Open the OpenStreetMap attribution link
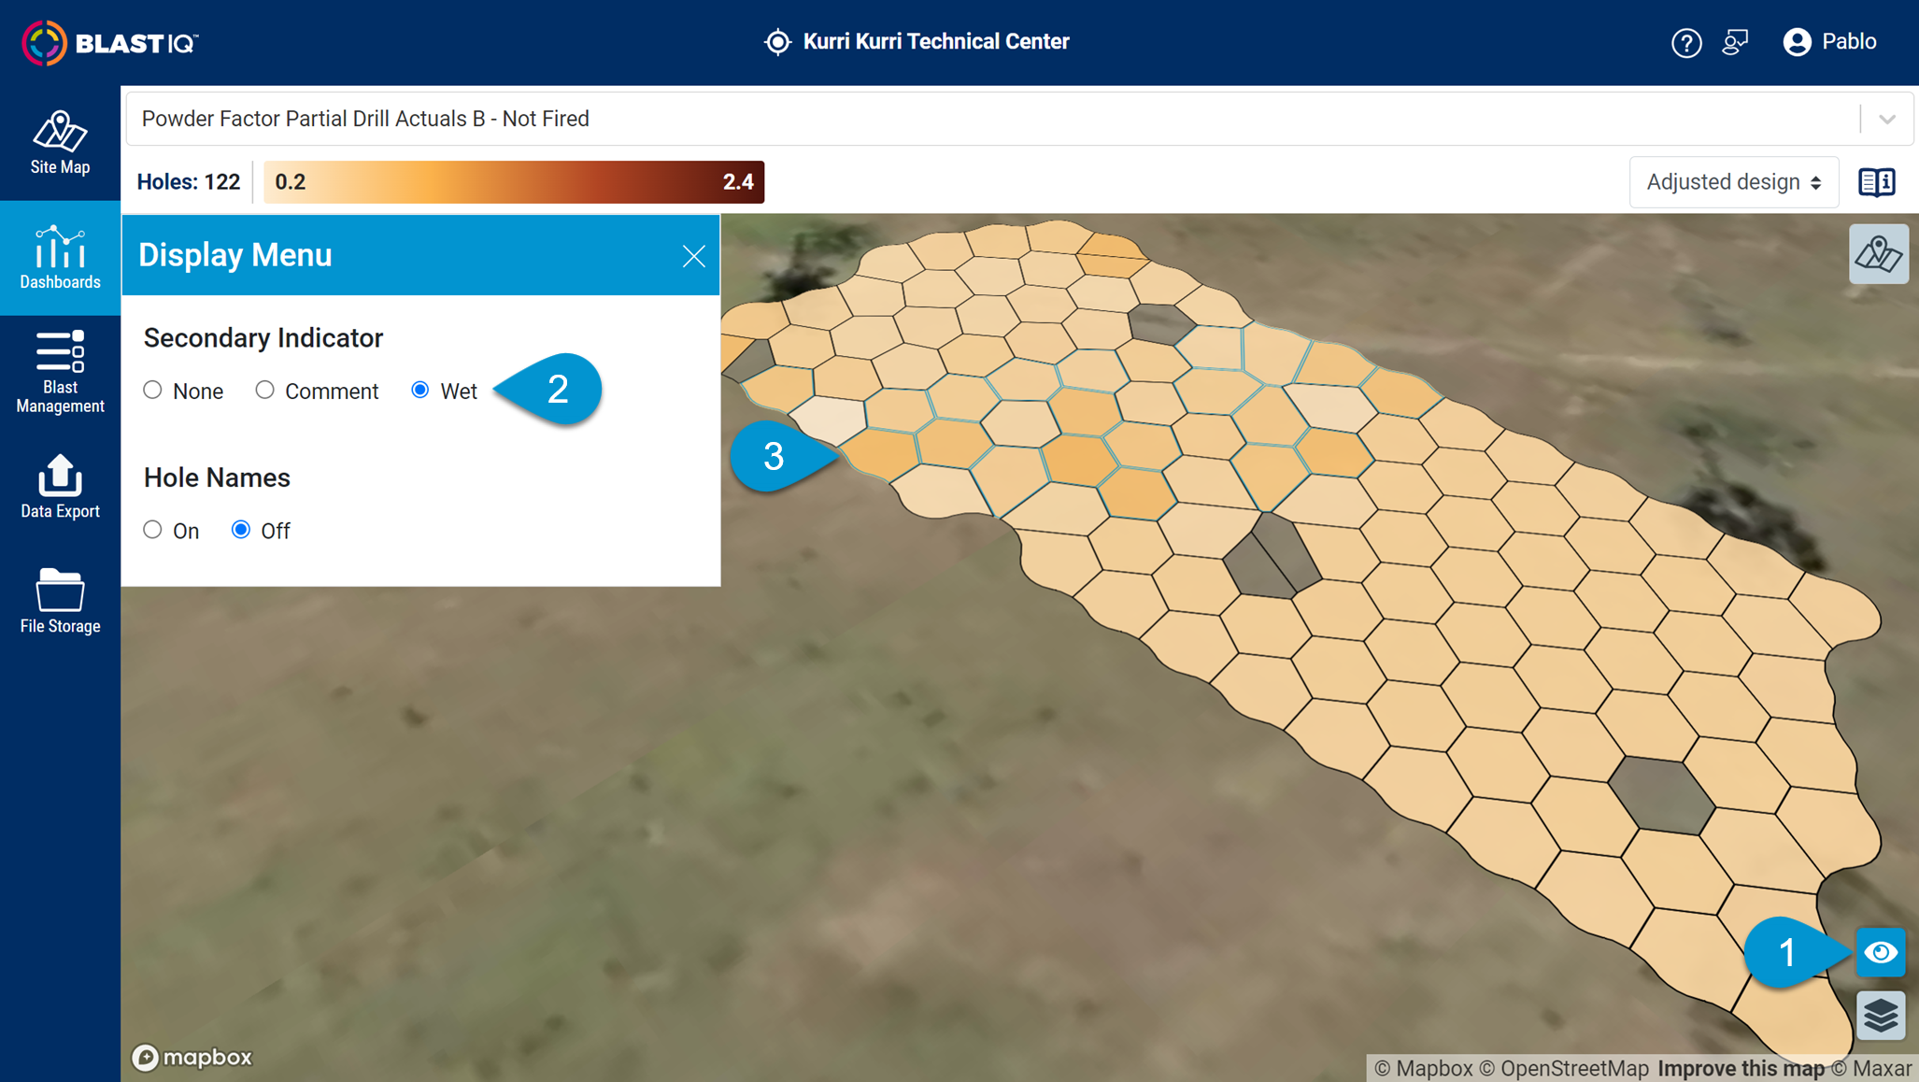The width and height of the screenshot is (1919, 1082). click(1564, 1068)
